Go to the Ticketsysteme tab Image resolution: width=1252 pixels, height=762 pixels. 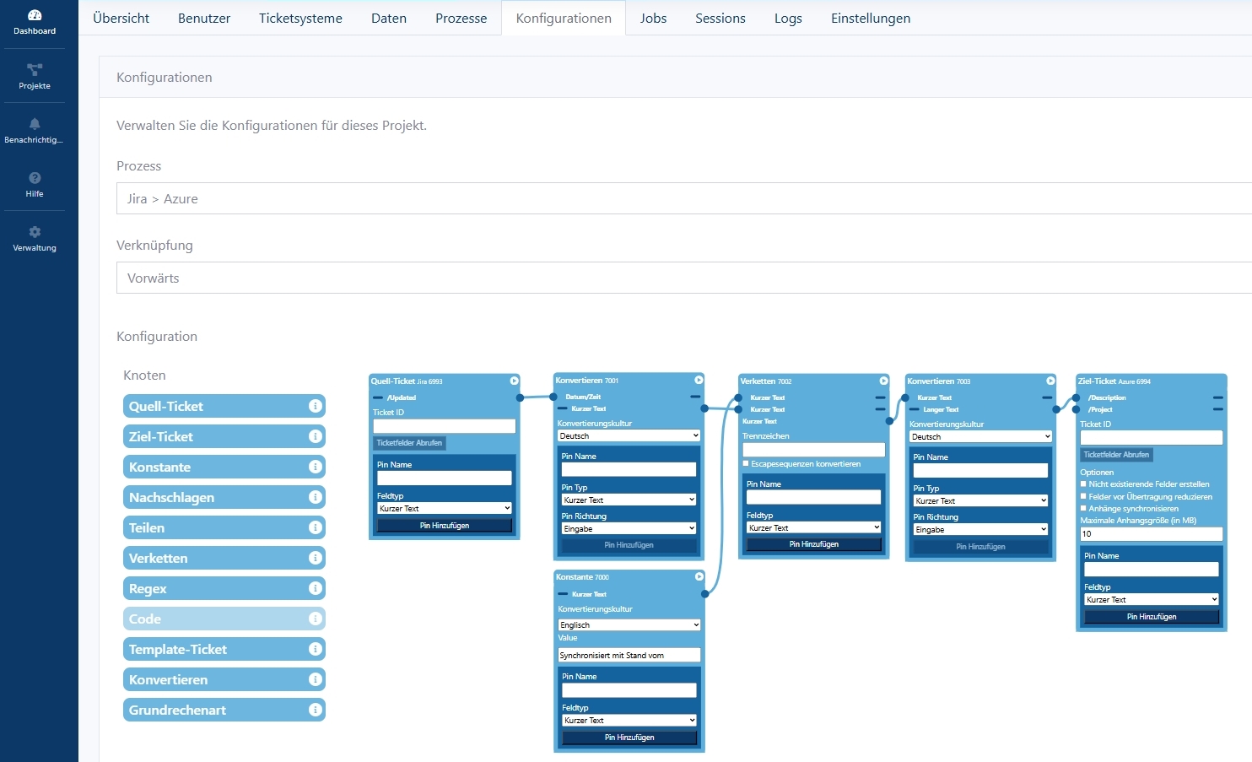pos(300,18)
